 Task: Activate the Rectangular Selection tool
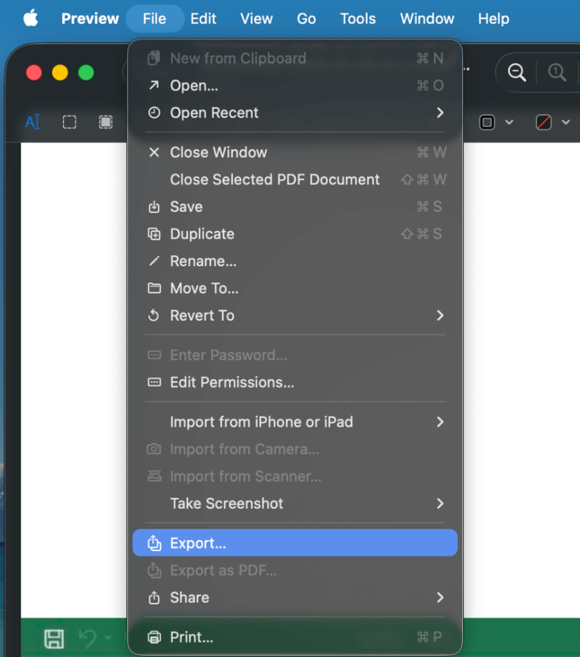click(69, 122)
